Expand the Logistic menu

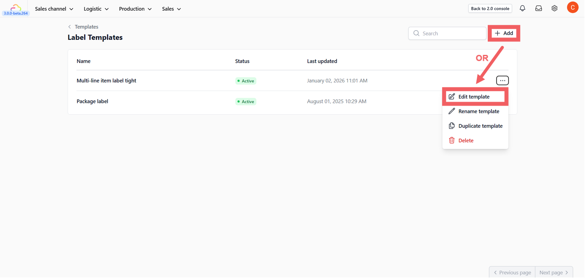tap(96, 9)
